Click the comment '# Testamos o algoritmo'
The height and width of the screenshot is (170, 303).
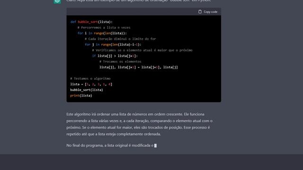point(90,78)
